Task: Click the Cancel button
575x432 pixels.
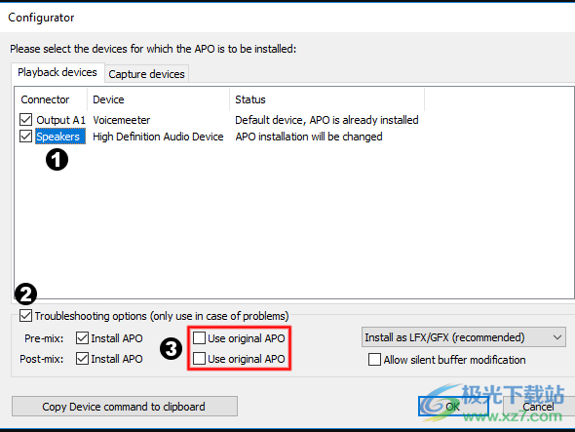Action: click(x=538, y=407)
